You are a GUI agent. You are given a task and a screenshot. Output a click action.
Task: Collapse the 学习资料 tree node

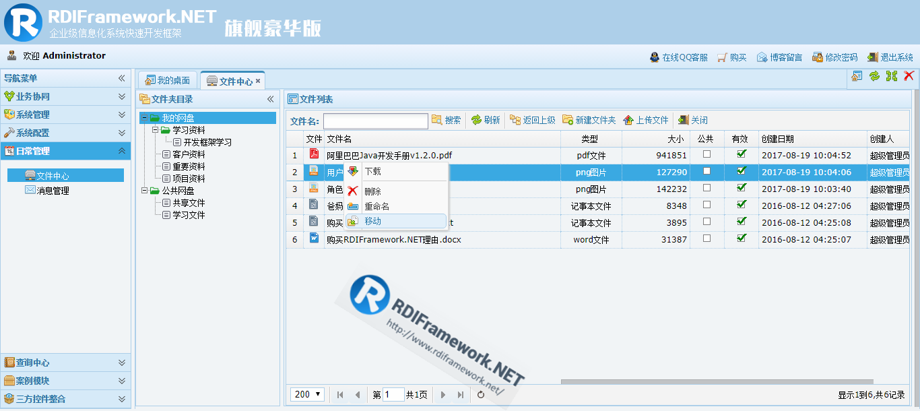(155, 130)
